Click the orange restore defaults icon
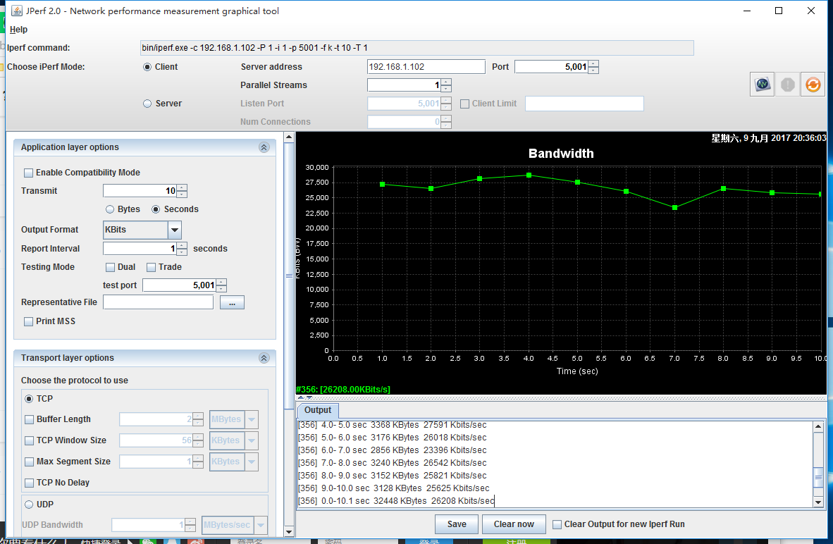Image resolution: width=833 pixels, height=544 pixels. pyautogui.click(x=813, y=85)
